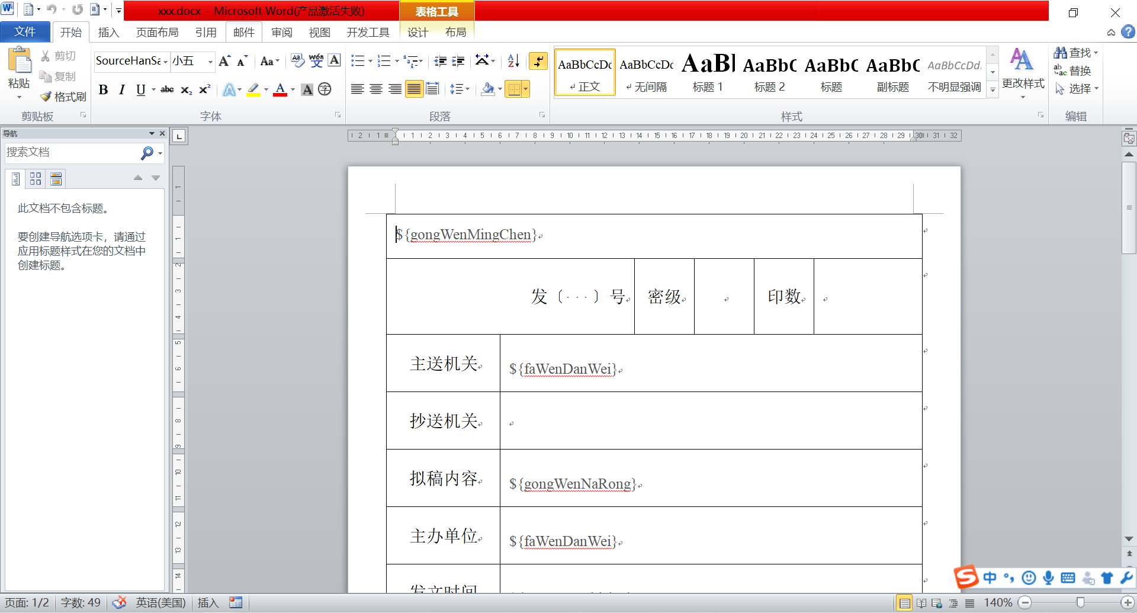Click the Character Border icon
1137x613 pixels.
334,60
